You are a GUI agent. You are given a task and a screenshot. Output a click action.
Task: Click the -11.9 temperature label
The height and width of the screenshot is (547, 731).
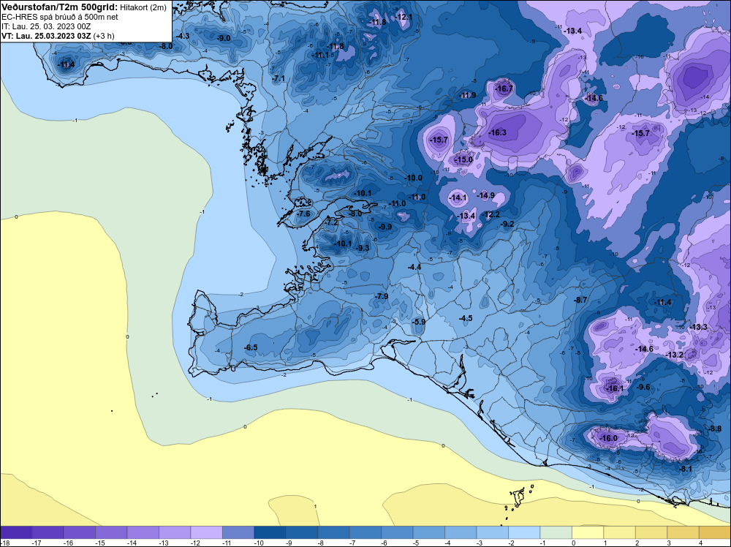pos(468,95)
